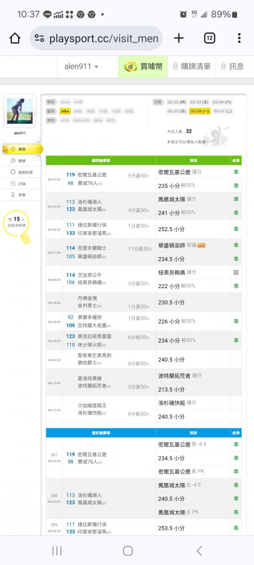Open the 討論 sidebar item
This screenshot has height=565, width=254.
pyautogui.click(x=20, y=184)
